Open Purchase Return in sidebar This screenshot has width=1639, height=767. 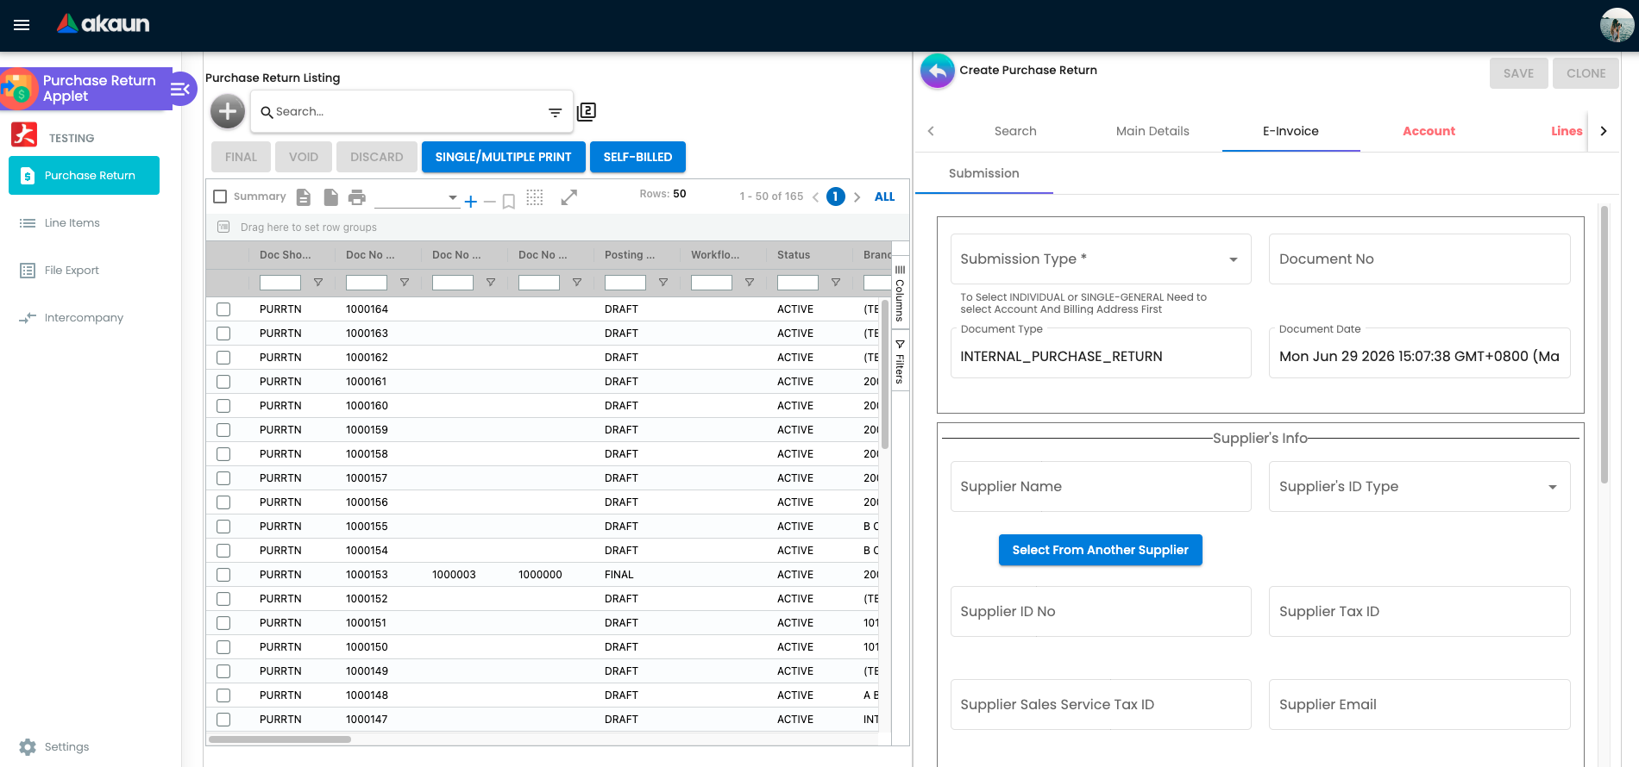coord(84,175)
